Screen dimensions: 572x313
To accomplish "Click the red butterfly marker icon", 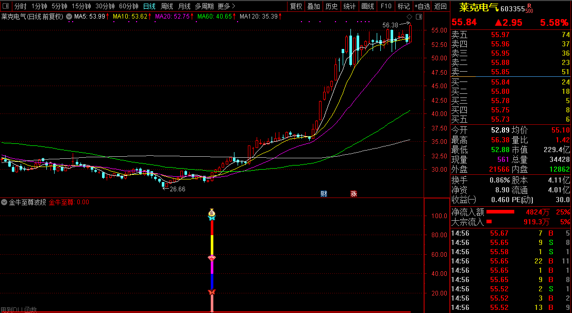I will (x=211, y=292).
